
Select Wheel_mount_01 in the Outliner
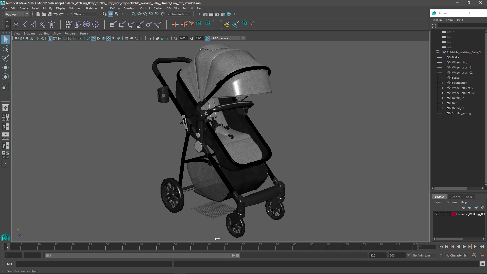point(463,88)
